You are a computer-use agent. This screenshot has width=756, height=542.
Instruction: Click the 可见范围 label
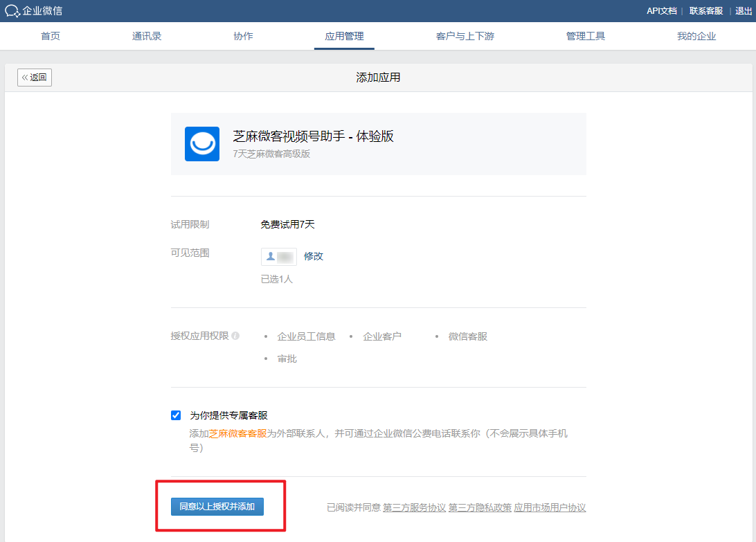[190, 253]
